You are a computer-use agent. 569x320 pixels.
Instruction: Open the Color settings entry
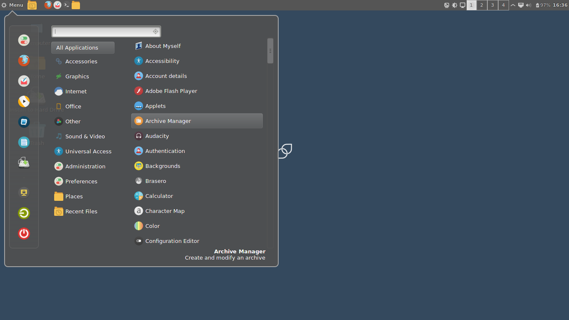click(197, 226)
